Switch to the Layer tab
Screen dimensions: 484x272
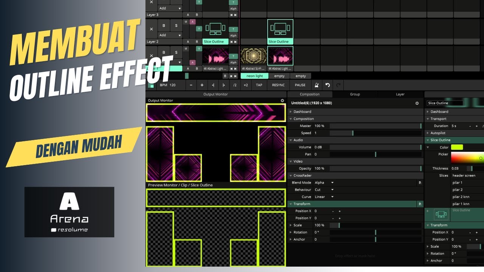(400, 94)
